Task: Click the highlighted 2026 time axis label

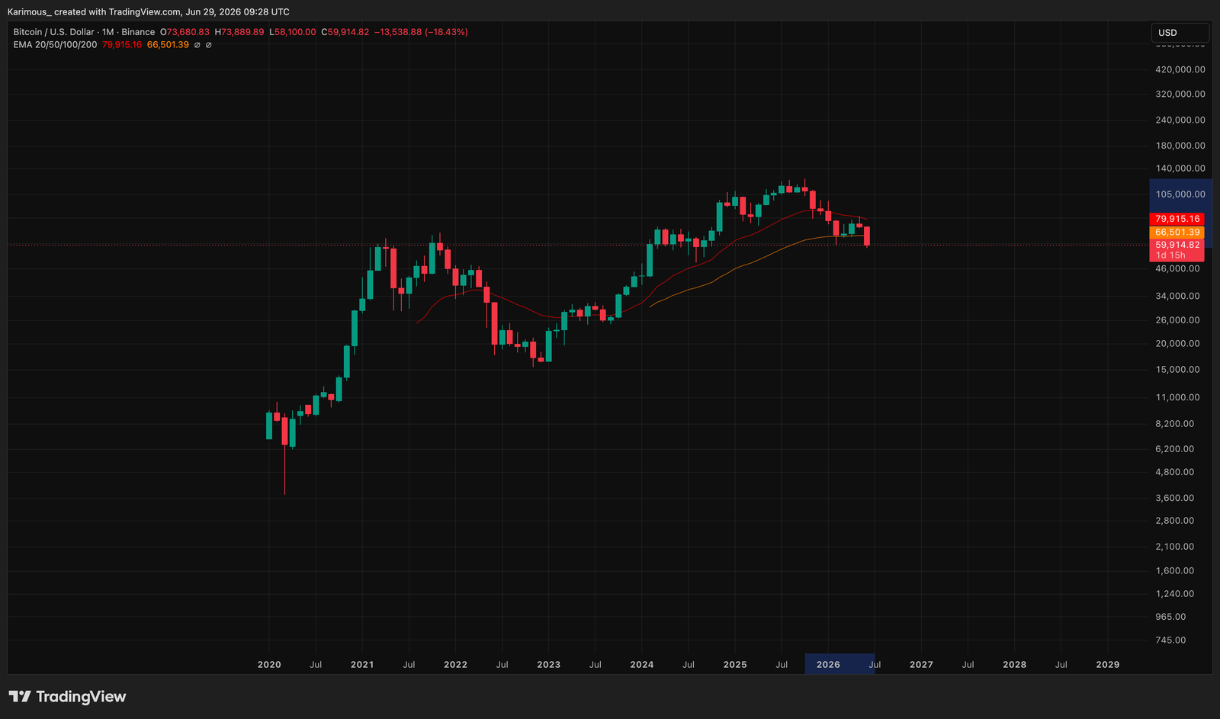Action: click(828, 665)
